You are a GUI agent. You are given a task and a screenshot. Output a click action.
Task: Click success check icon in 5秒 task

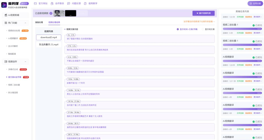pos(254,106)
